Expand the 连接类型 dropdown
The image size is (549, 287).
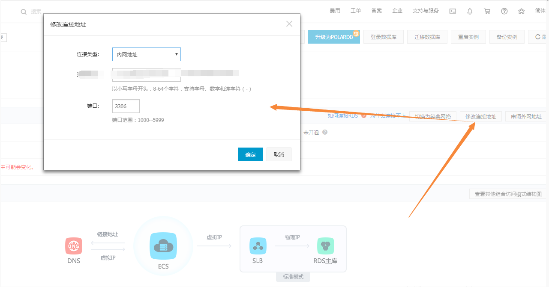click(x=147, y=54)
